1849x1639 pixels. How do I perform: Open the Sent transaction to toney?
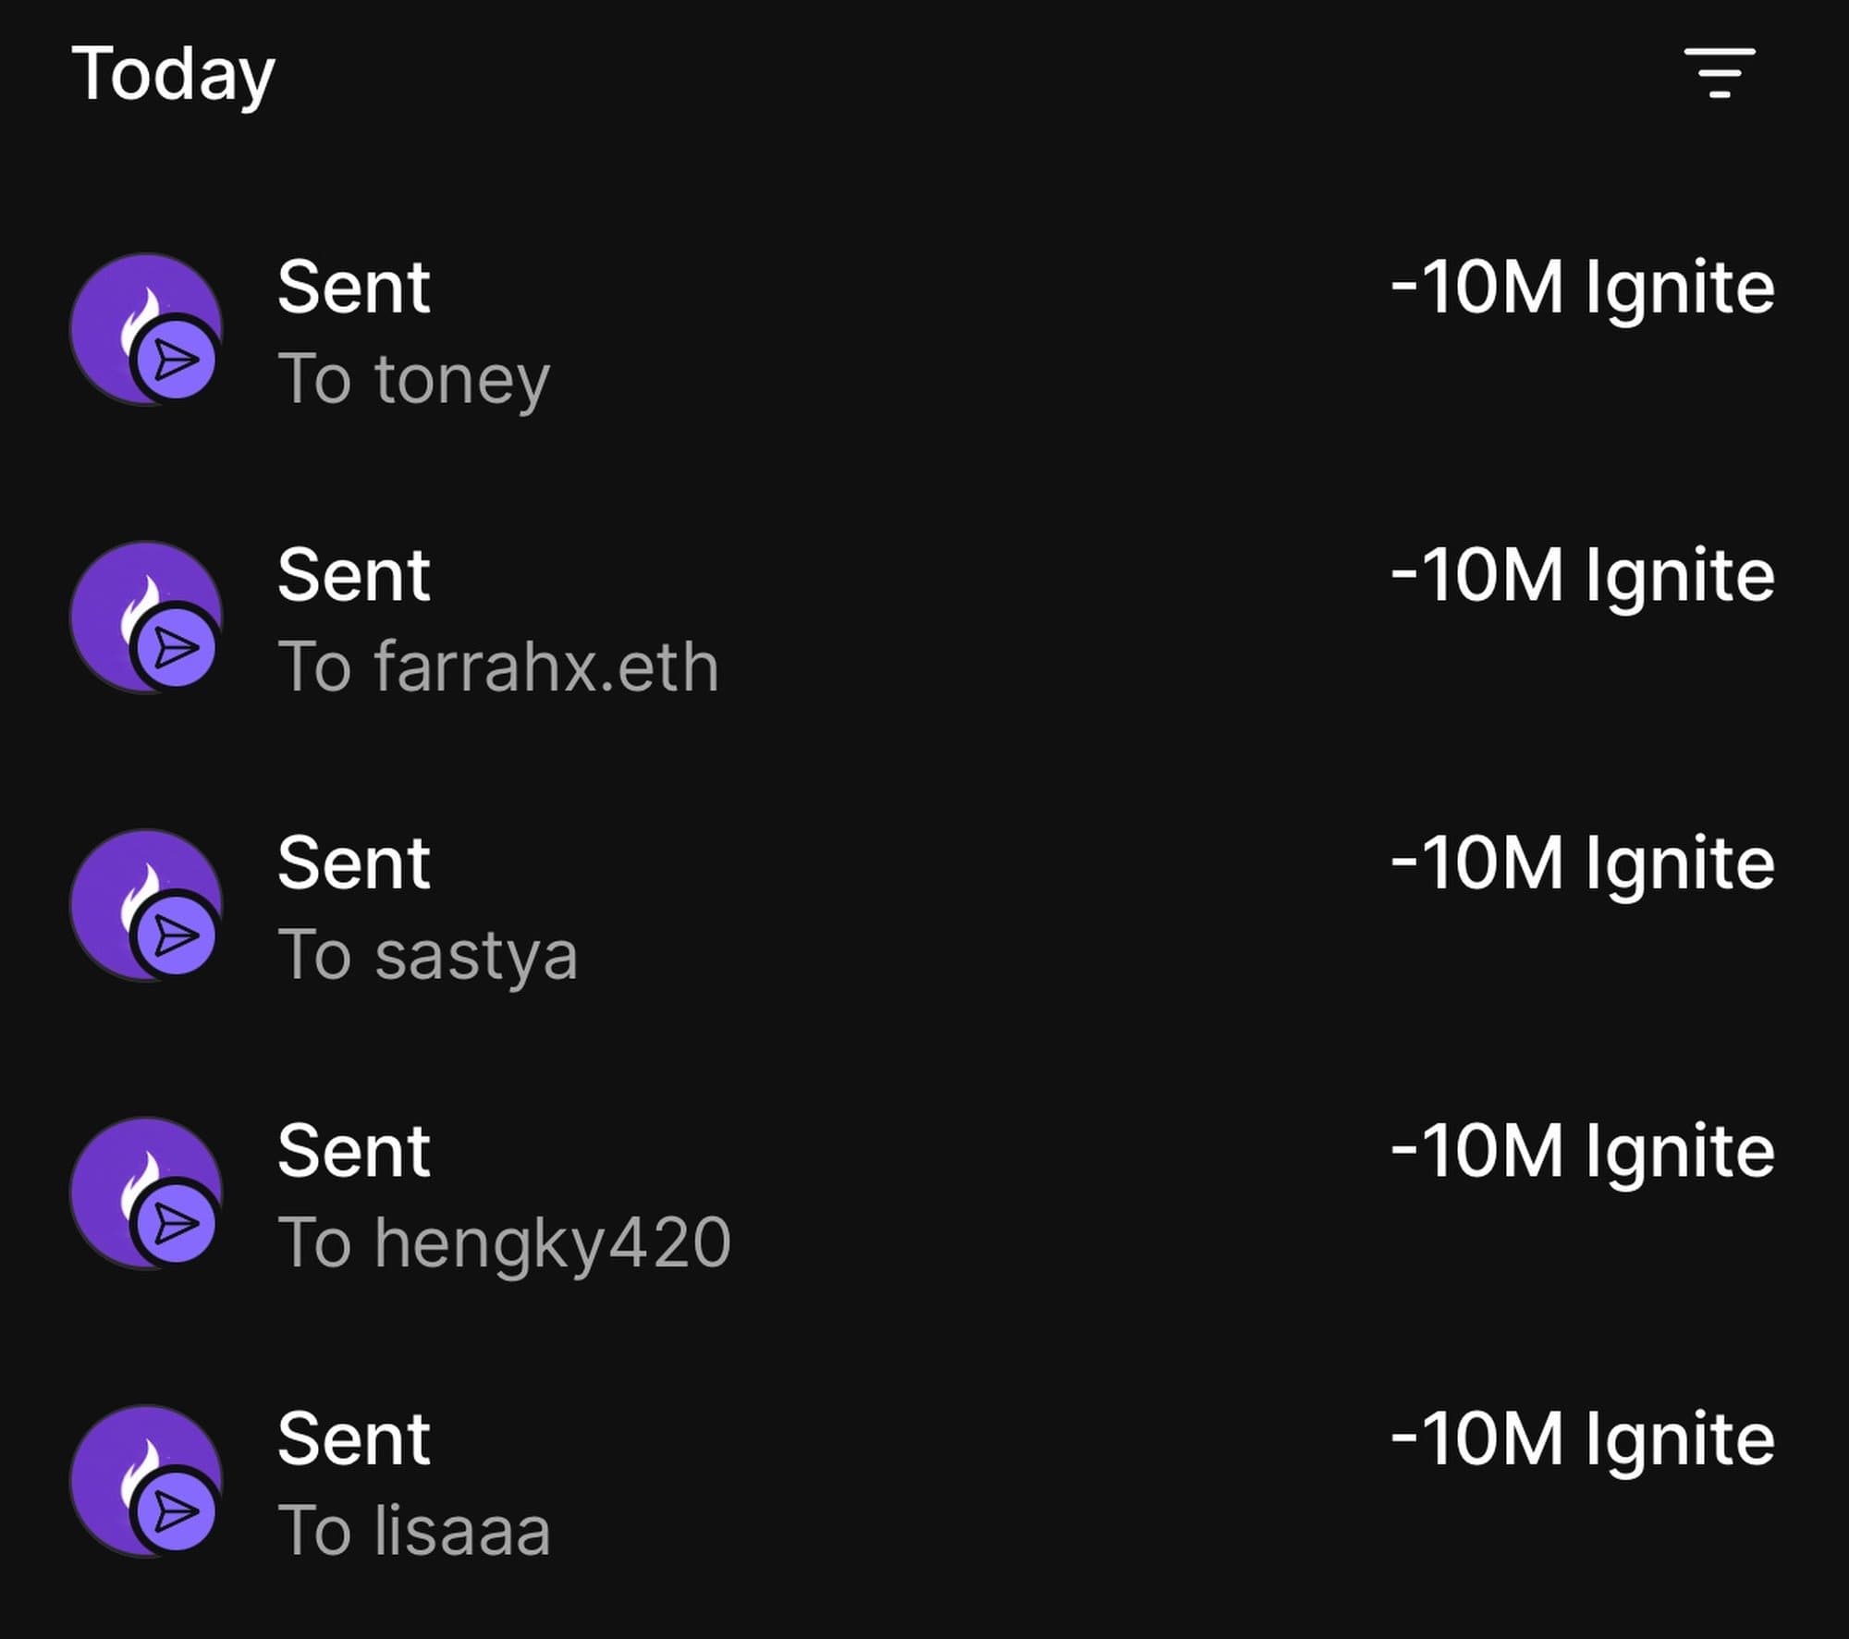coord(354,290)
